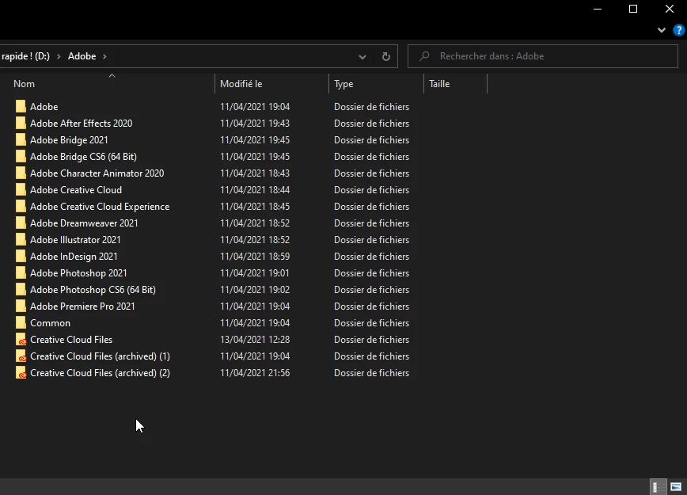Select the Adobe After Effects 2020 name
This screenshot has height=495, width=687.
coord(81,124)
